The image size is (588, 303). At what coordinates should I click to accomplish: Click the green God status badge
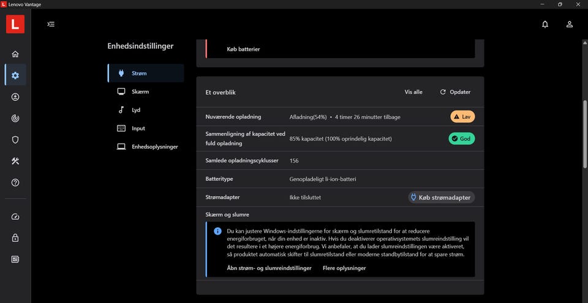coord(462,139)
